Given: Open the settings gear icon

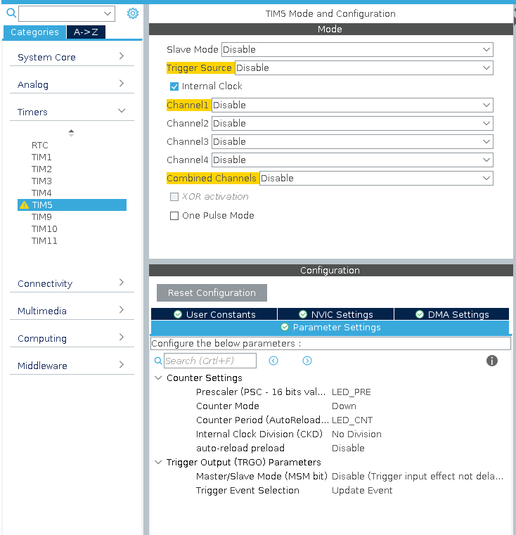Looking at the screenshot, I should tap(133, 13).
